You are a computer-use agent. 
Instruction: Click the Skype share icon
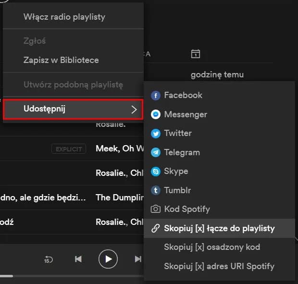coord(155,172)
